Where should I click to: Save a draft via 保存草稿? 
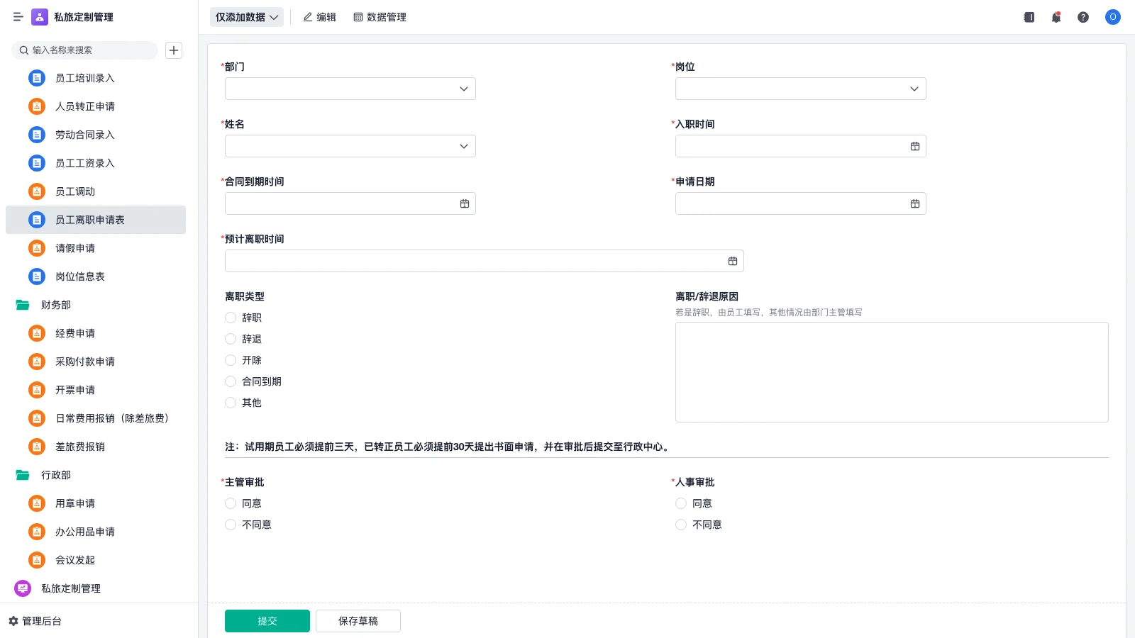tap(358, 620)
